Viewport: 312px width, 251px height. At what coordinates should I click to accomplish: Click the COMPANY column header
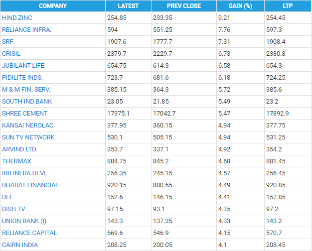(53, 6)
